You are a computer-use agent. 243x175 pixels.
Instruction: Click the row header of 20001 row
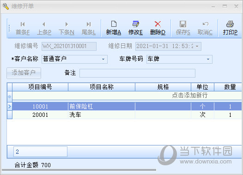point(10,115)
